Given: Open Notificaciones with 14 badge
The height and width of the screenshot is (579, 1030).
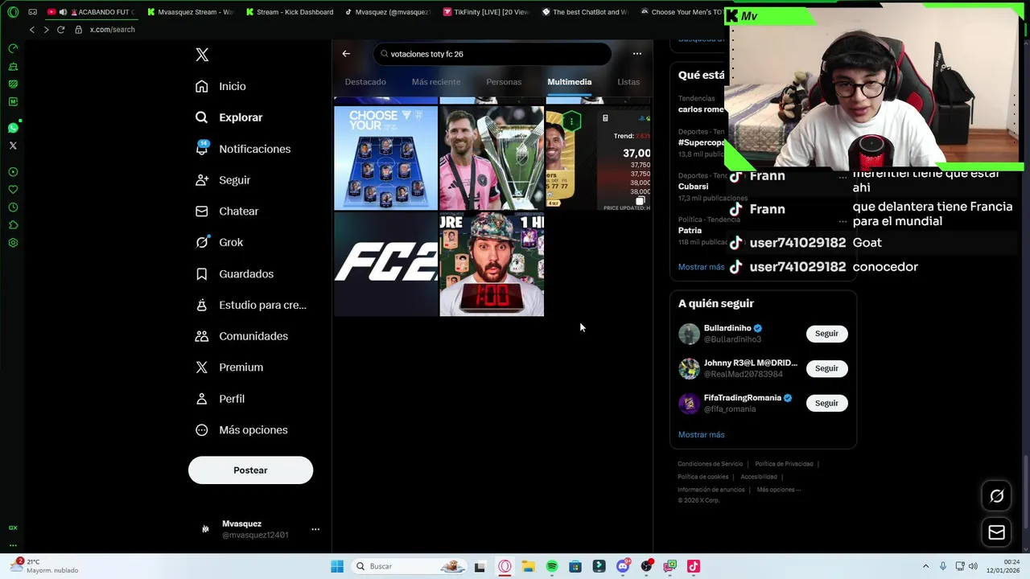Looking at the screenshot, I should point(243,149).
